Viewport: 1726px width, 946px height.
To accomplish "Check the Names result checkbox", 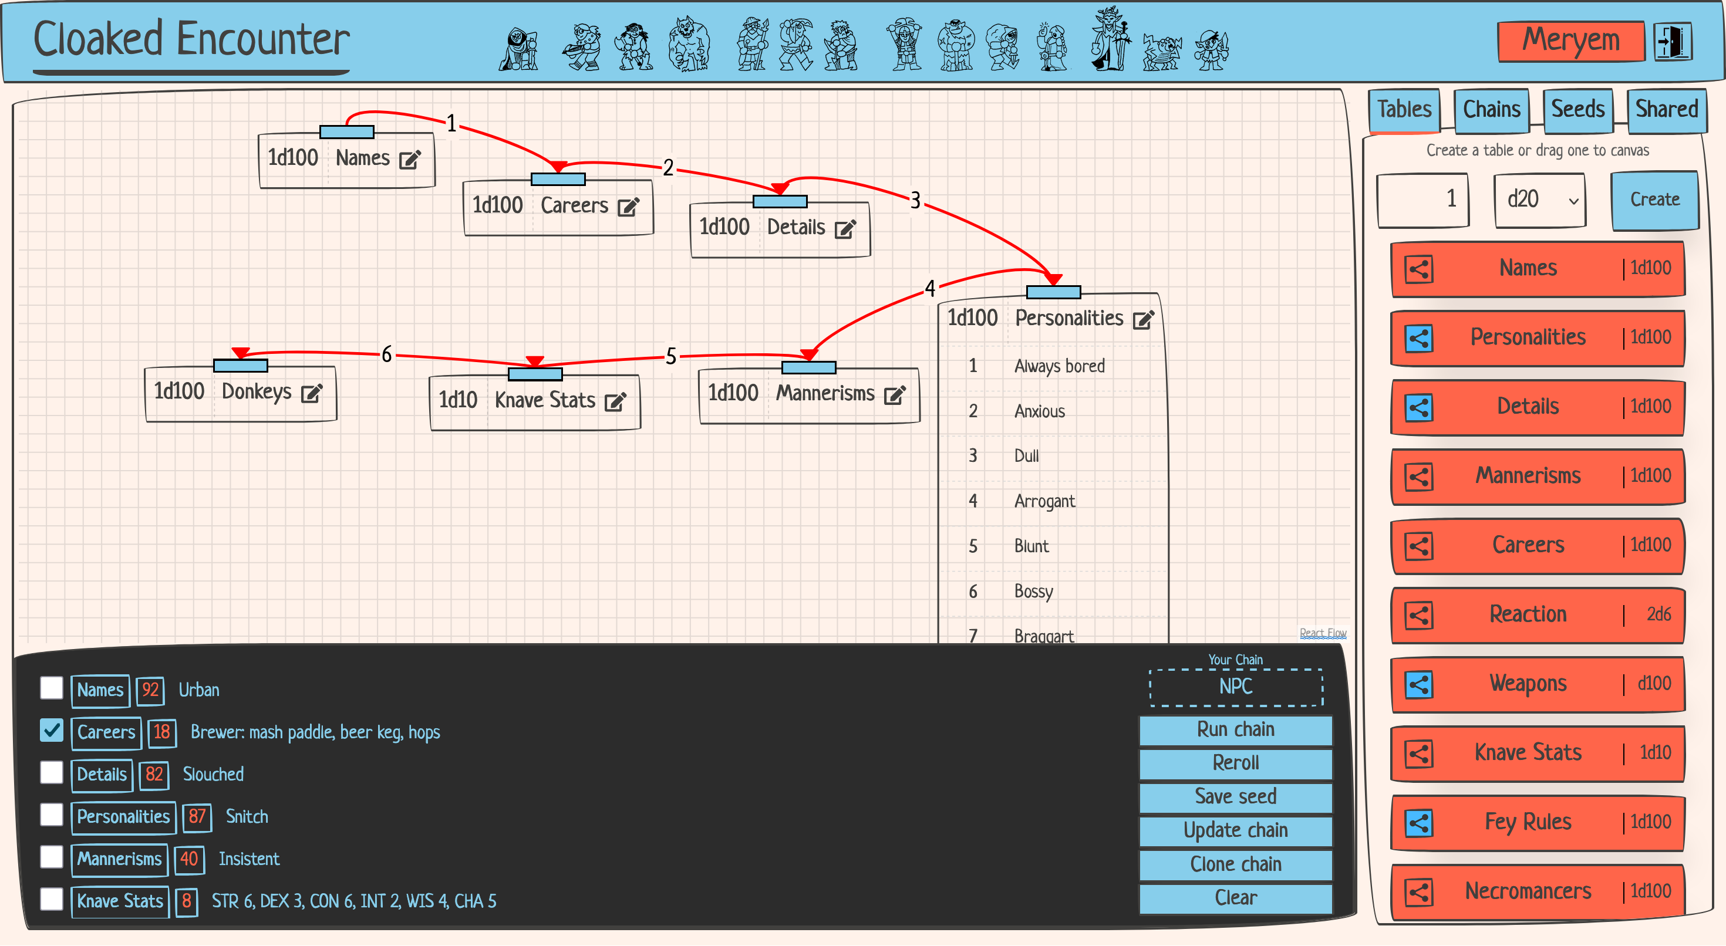I will click(x=52, y=688).
